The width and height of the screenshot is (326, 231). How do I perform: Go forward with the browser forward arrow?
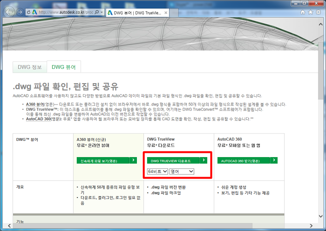pyautogui.click(x=20, y=12)
